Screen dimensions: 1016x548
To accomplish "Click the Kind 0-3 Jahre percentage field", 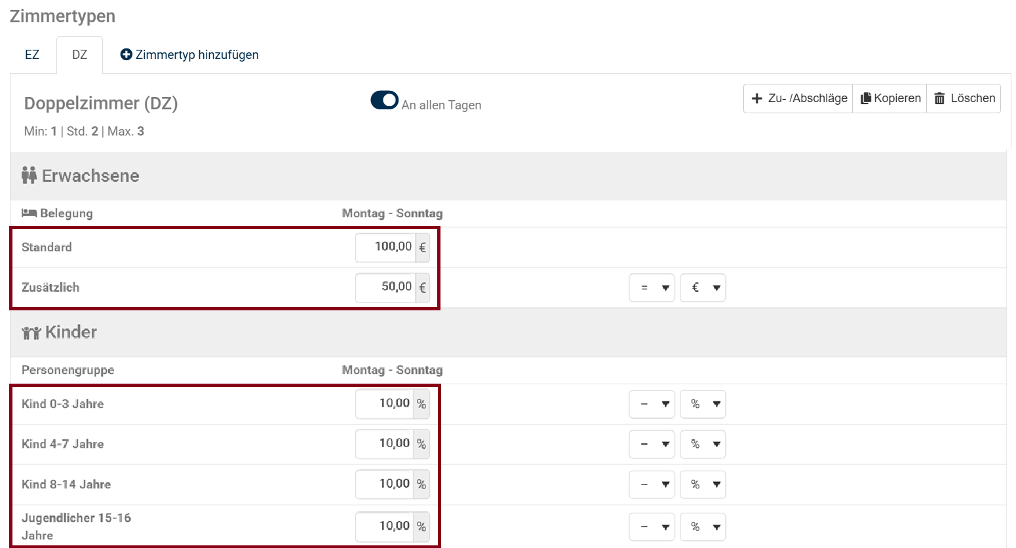I will coord(384,404).
